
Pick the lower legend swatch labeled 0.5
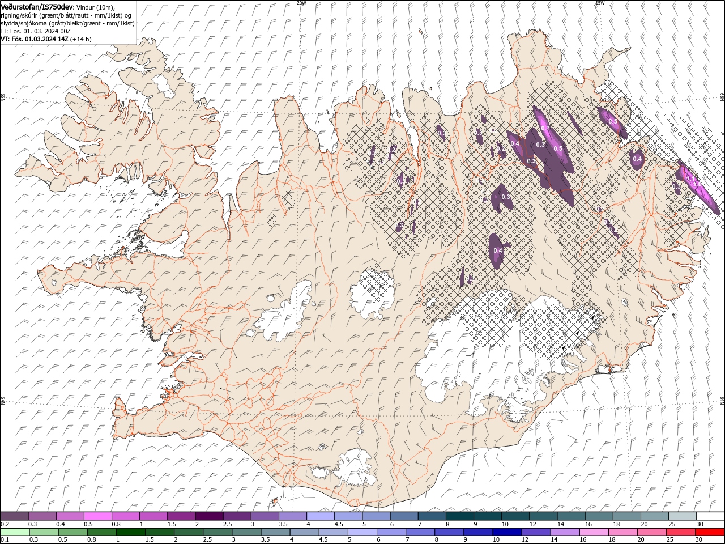tap(72, 532)
